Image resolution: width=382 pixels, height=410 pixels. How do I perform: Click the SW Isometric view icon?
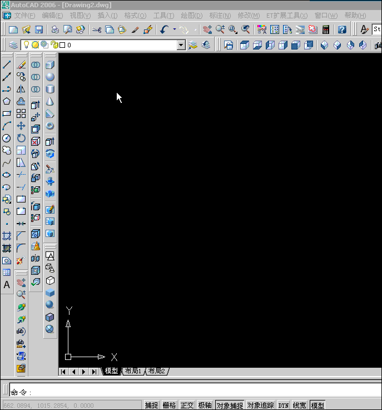pyautogui.click(x=325, y=45)
